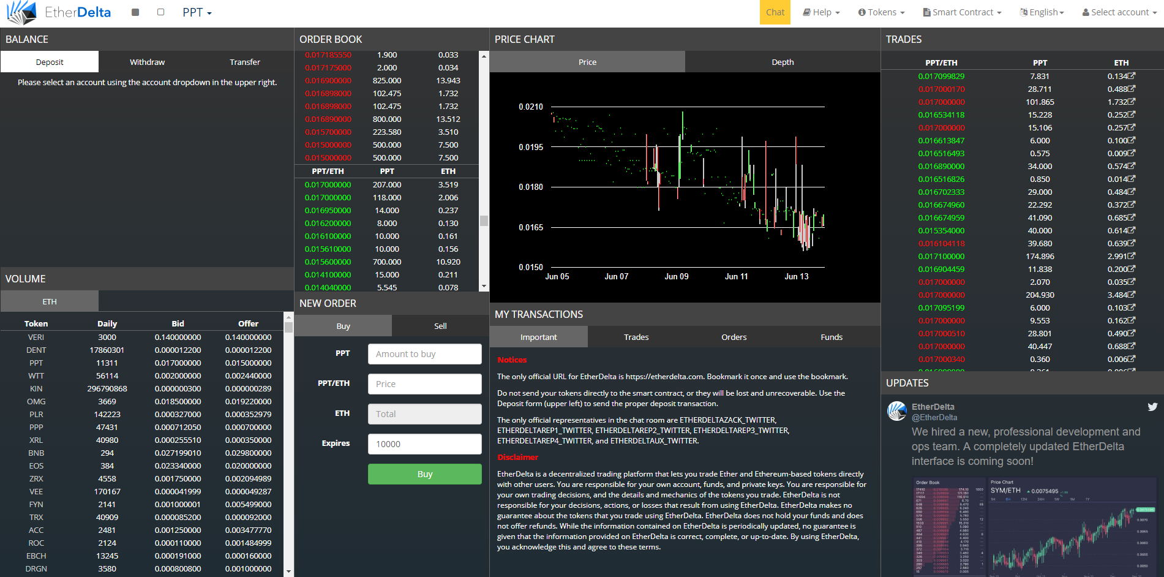This screenshot has width=1164, height=577.
Task: Focus the Expires field showing 10000
Action: (x=425, y=444)
